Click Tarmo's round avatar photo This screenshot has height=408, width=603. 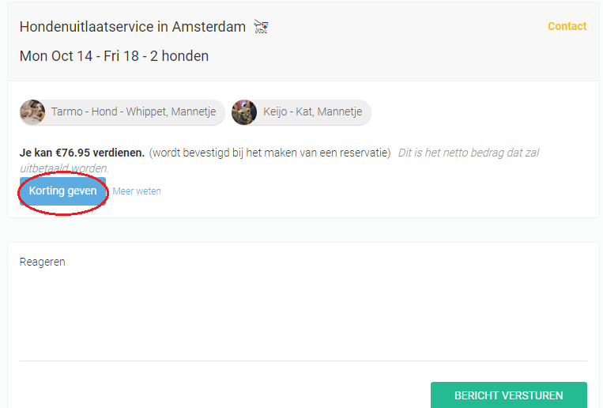pos(32,112)
